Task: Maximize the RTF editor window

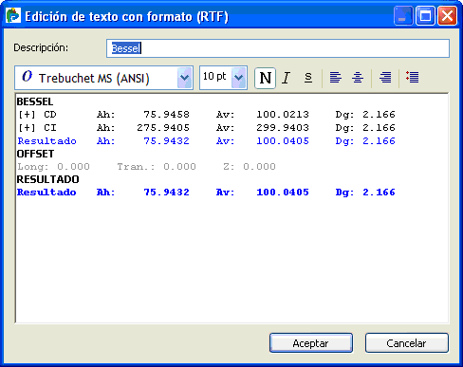Action: [425, 15]
